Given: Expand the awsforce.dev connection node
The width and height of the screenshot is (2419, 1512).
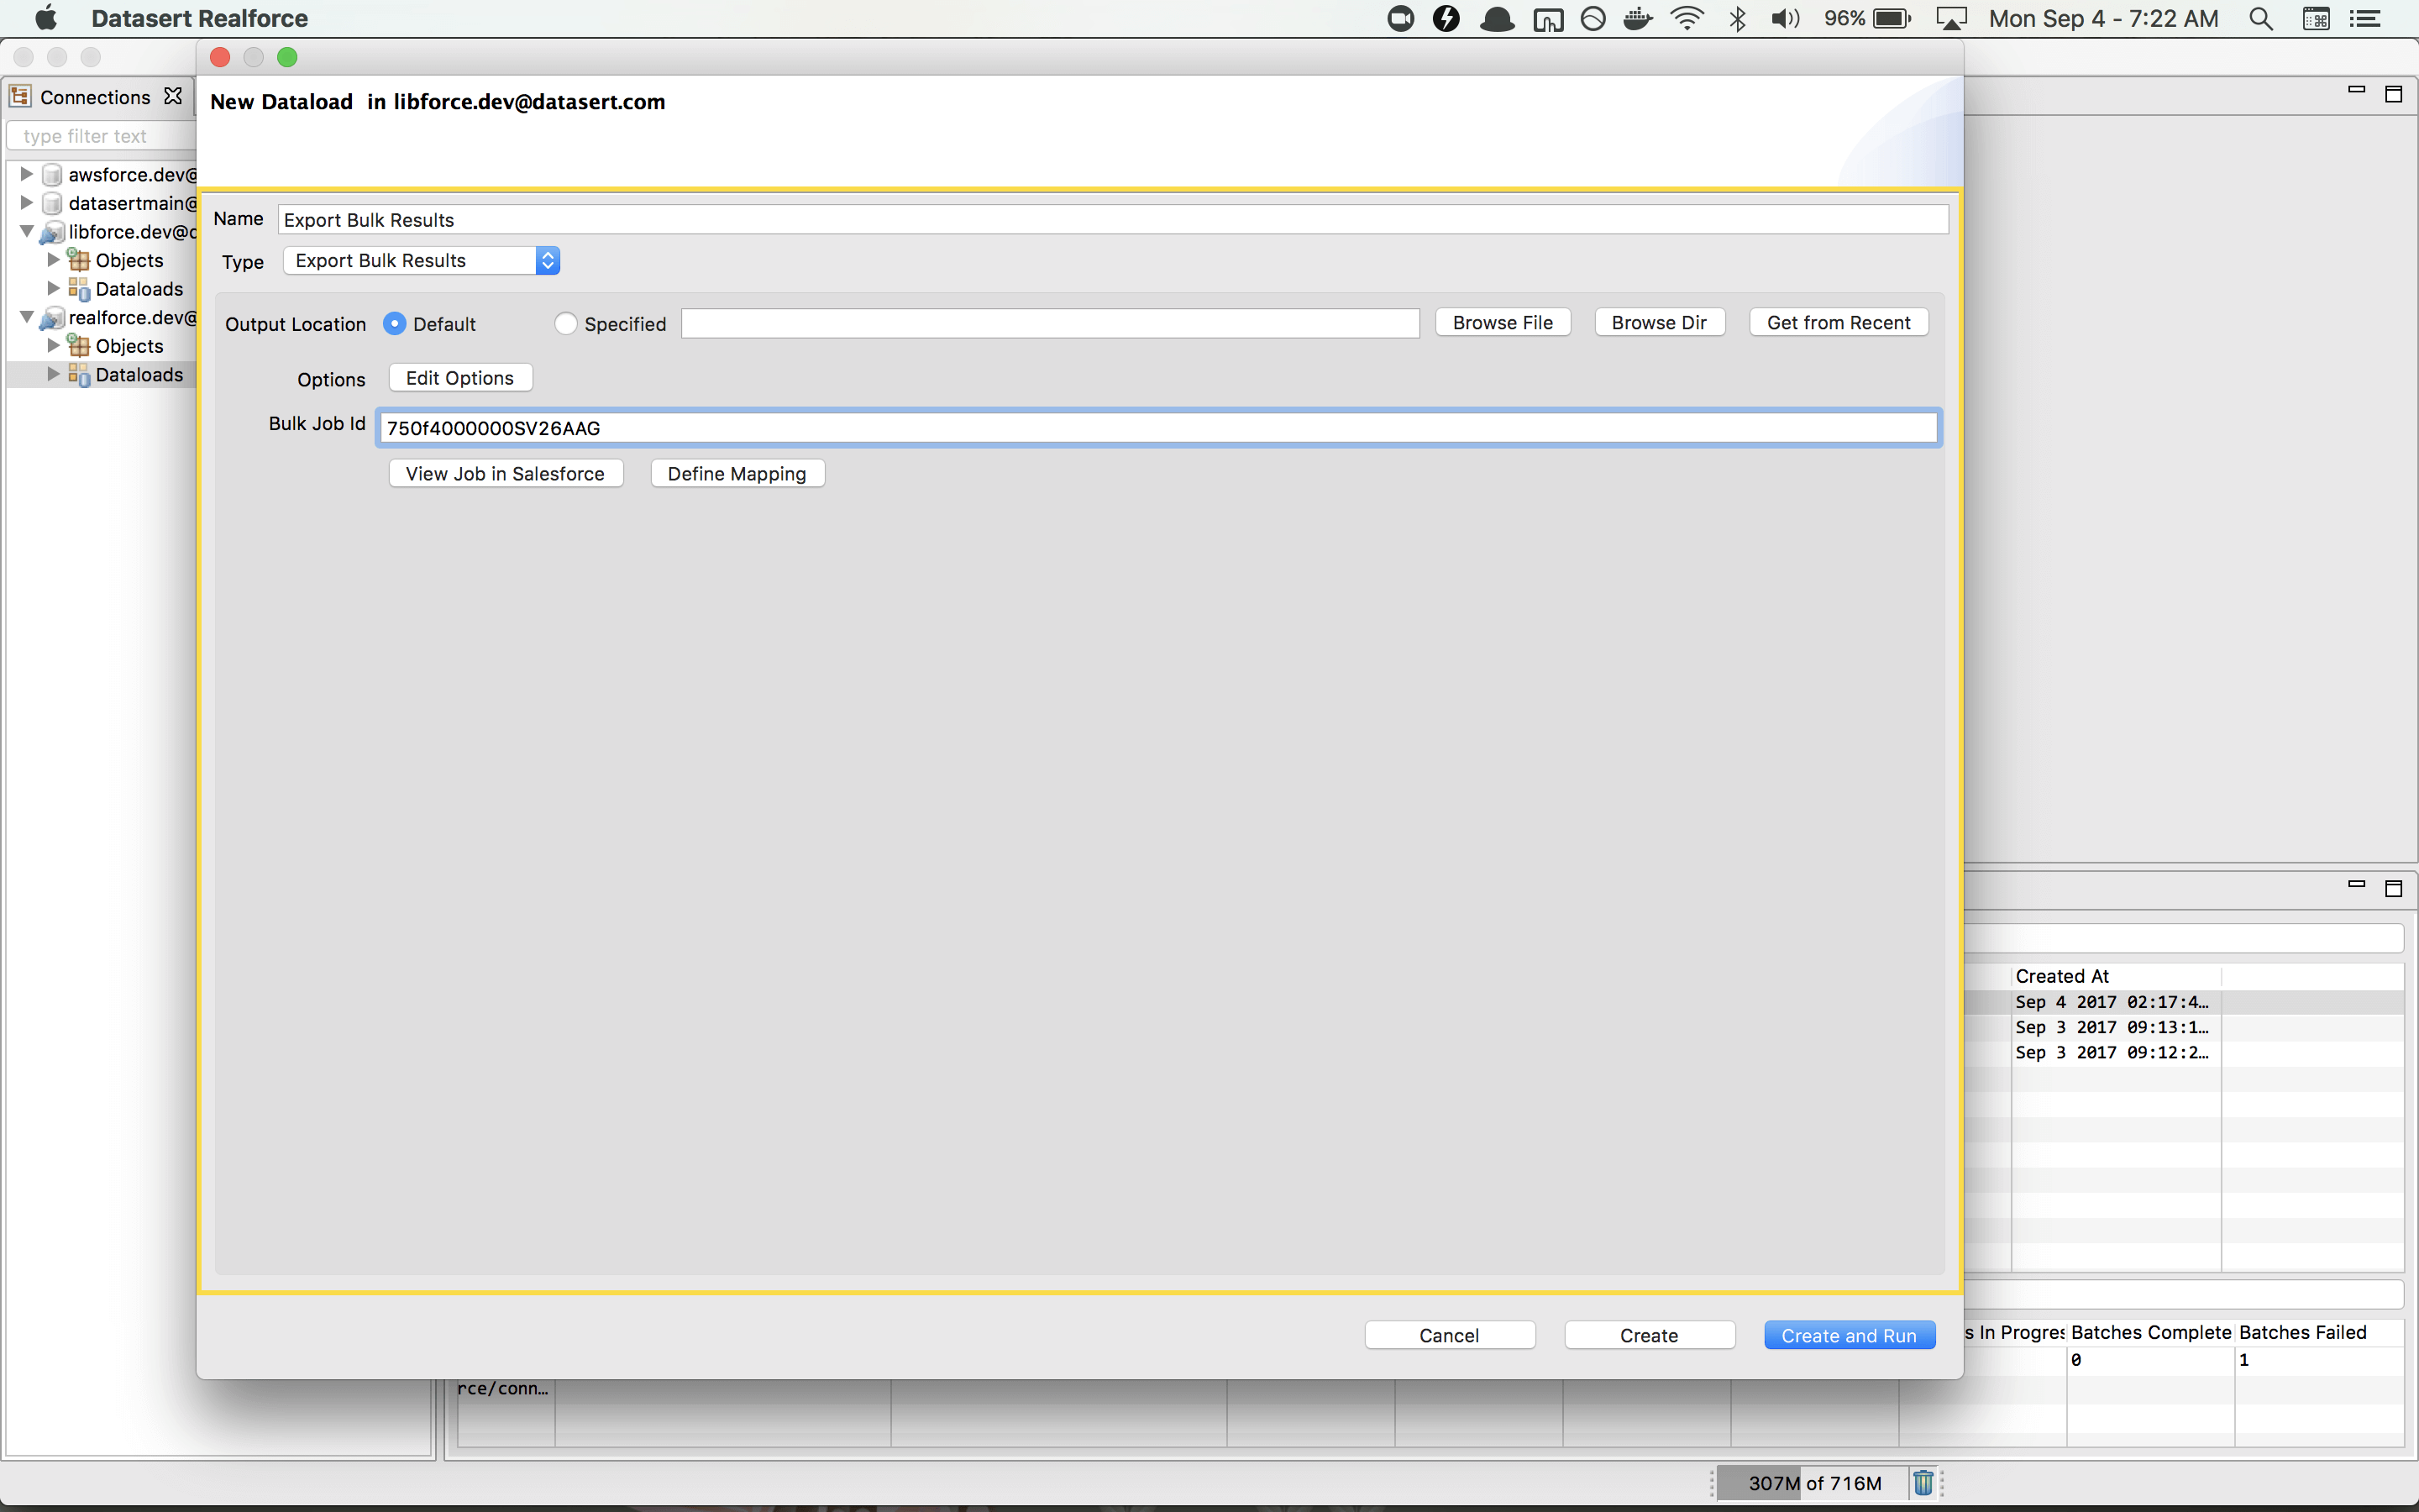Looking at the screenshot, I should pyautogui.click(x=27, y=174).
